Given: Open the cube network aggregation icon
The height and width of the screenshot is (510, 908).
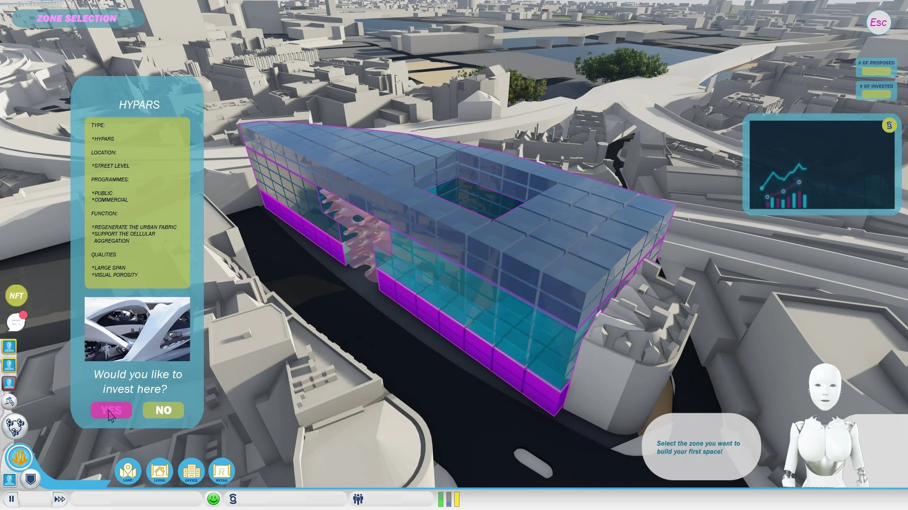Looking at the screenshot, I should [x=15, y=426].
